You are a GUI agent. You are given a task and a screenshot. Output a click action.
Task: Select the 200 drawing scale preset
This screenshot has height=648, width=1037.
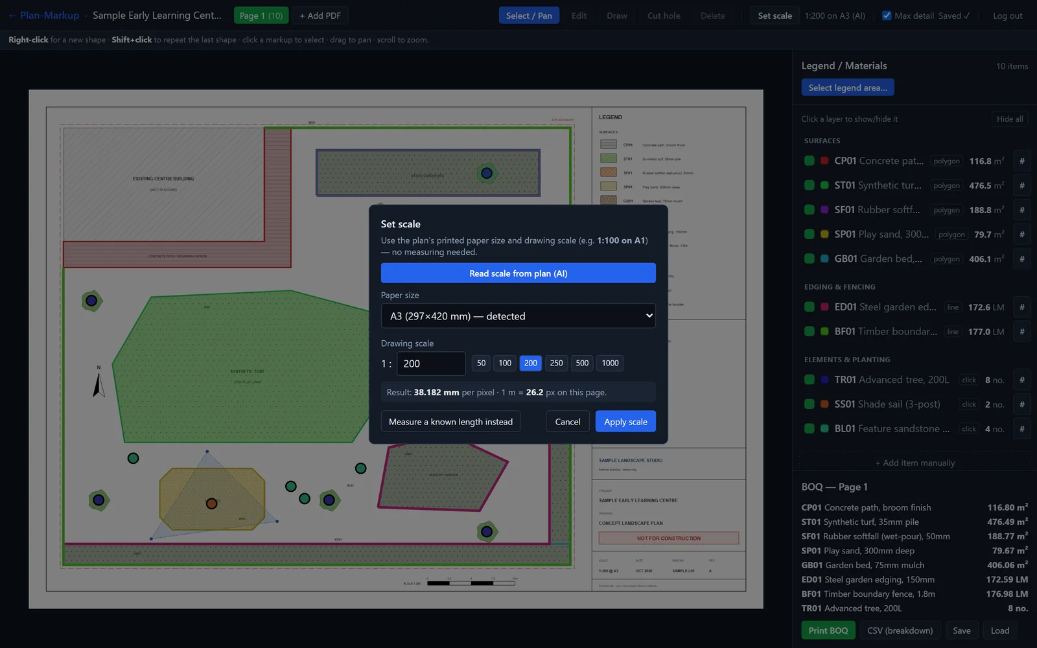[x=531, y=364]
